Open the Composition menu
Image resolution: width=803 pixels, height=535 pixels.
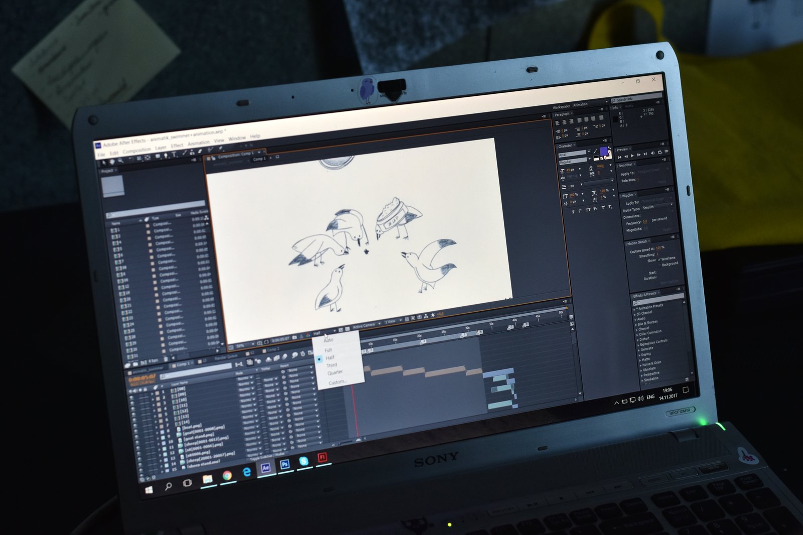click(x=137, y=150)
